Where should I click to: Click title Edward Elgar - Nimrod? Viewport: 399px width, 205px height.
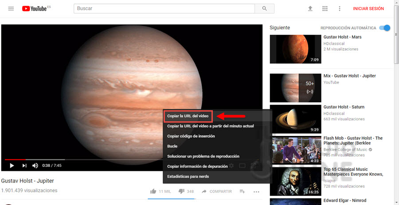(344, 201)
